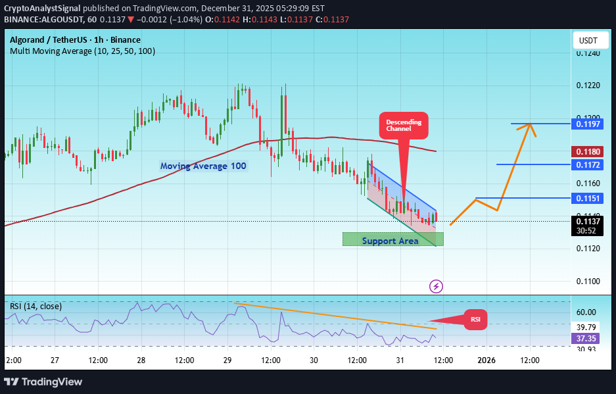
Task: Click the "RSI (14, close)" indicator legend
Action: pyautogui.click(x=34, y=306)
